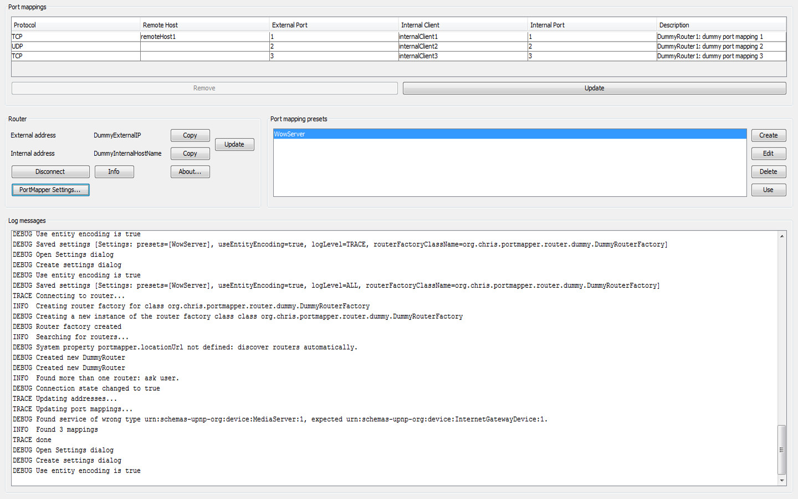Viewport: 798px width, 499px height.
Task: Delete the selected preset
Action: click(769, 172)
